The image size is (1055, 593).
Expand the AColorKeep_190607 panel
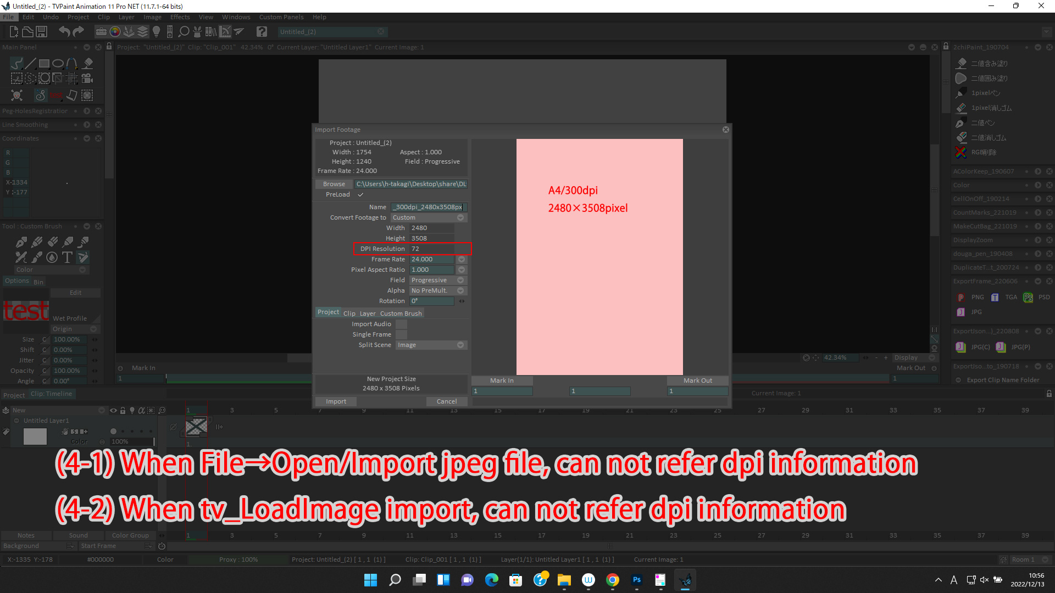(x=1038, y=171)
